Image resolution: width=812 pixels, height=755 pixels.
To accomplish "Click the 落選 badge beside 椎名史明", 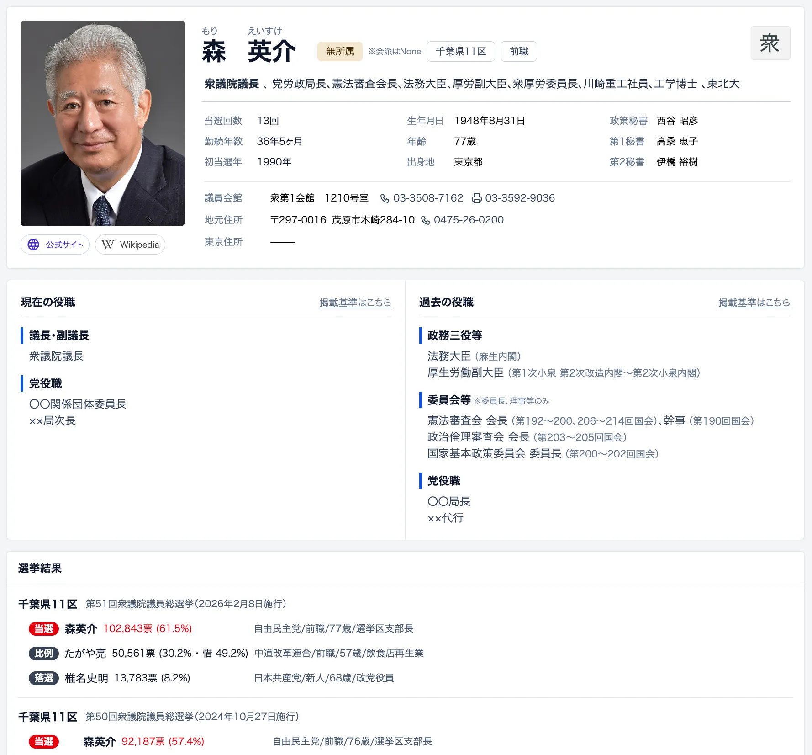I will [x=44, y=678].
